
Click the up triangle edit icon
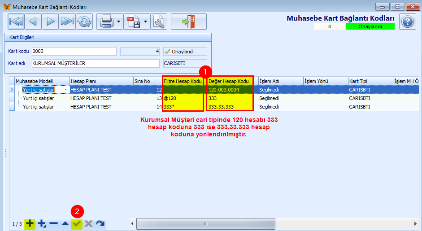65,223
